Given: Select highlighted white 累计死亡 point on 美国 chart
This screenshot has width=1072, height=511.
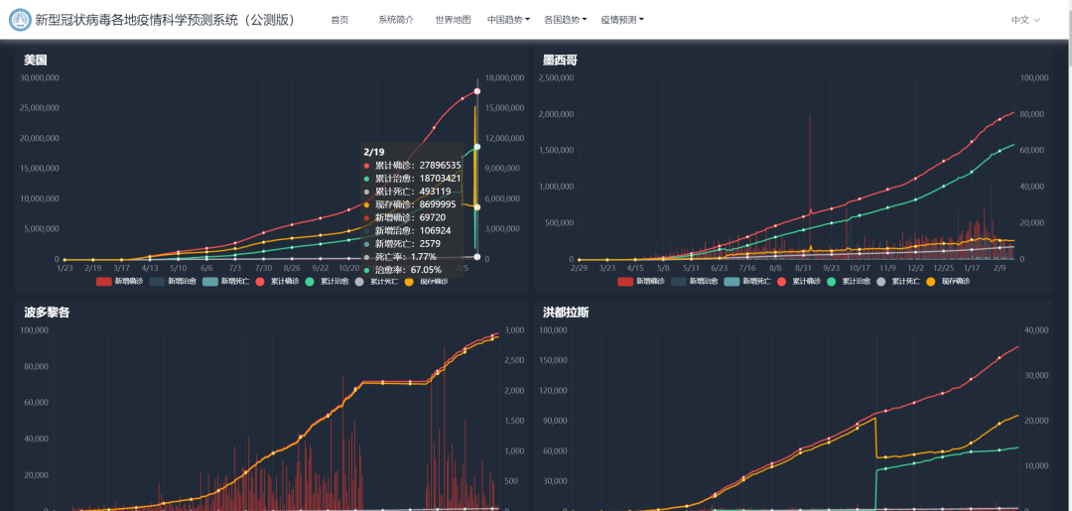Looking at the screenshot, I should (x=477, y=257).
